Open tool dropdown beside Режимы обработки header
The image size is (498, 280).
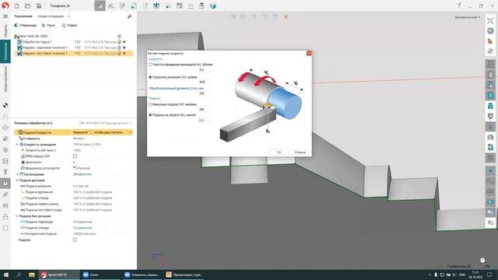130,123
